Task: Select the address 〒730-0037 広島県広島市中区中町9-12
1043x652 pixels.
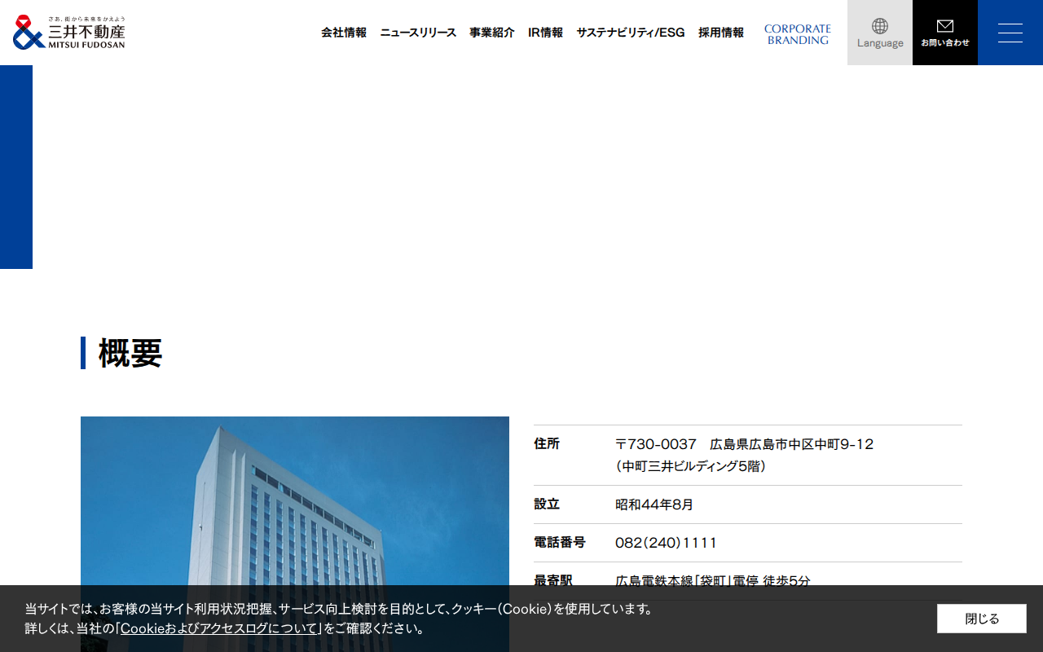Action: coord(744,444)
